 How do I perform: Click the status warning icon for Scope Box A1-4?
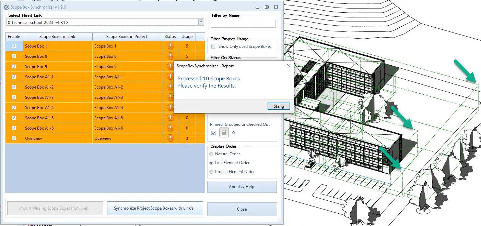coord(170,107)
